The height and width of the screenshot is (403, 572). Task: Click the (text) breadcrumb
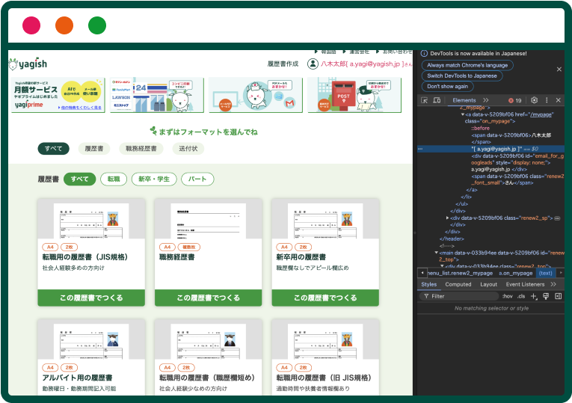[546, 273]
